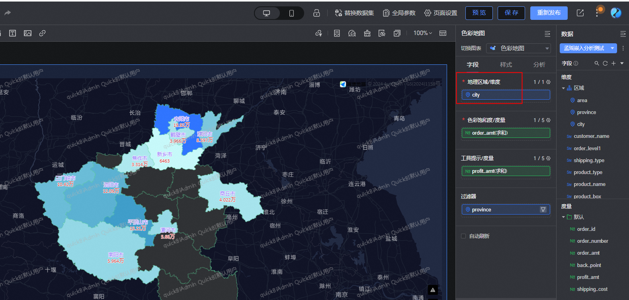Open the 100% zoom level dropdown
The image size is (629, 300).
[x=422, y=33]
